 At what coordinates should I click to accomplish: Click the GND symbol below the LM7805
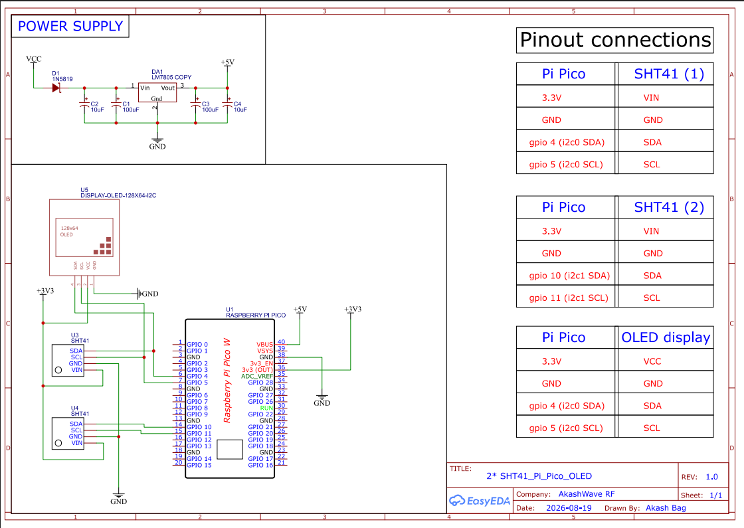coord(157,143)
